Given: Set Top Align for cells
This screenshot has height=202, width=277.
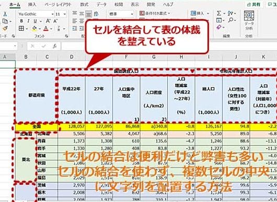Looking at the screenshot, I should (x=75, y=14).
